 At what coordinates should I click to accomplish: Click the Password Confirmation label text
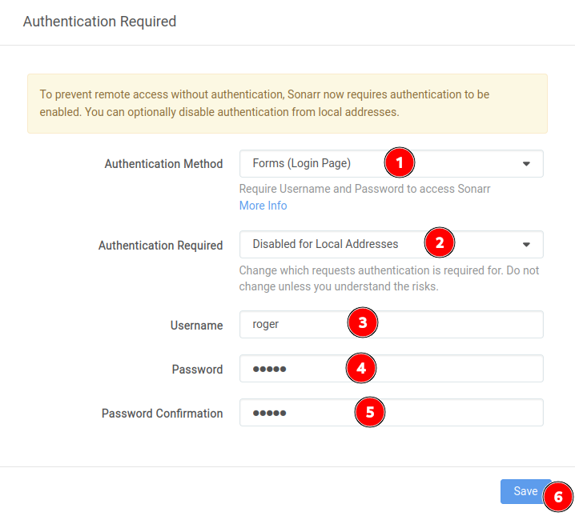coord(162,413)
